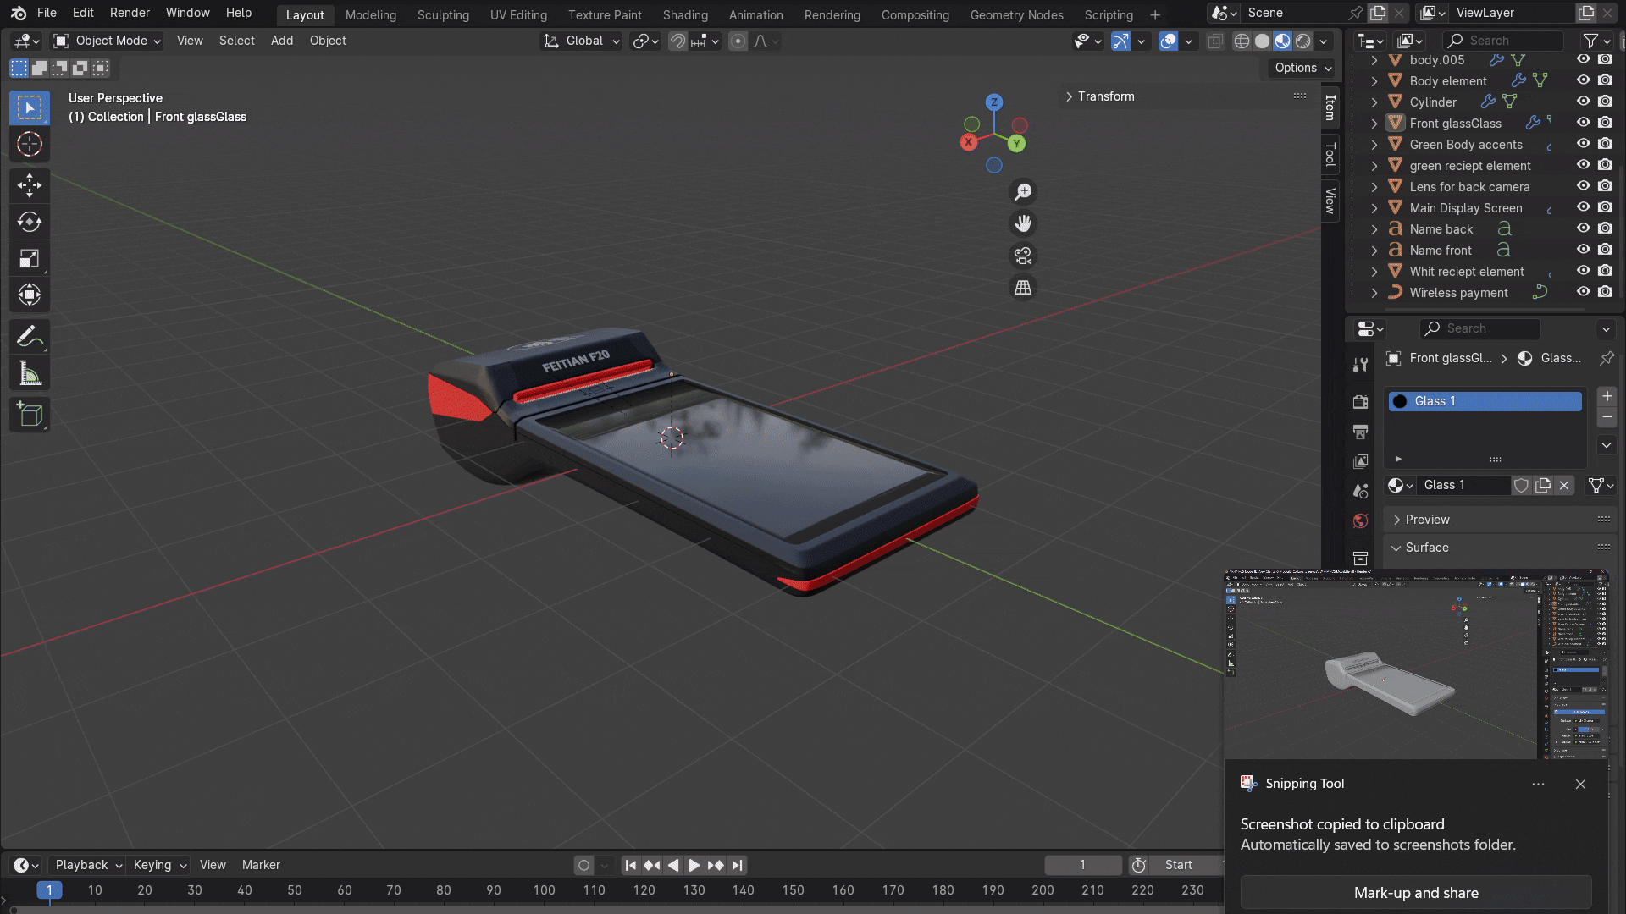This screenshot has width=1626, height=914.
Task: Switch to orthographic grid view button
Action: tap(1023, 288)
